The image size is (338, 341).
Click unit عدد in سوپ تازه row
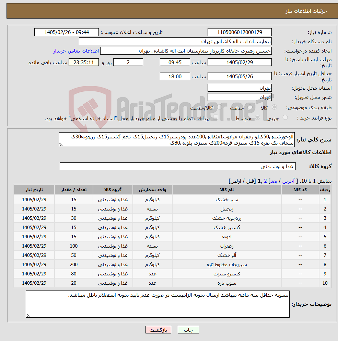152,283
